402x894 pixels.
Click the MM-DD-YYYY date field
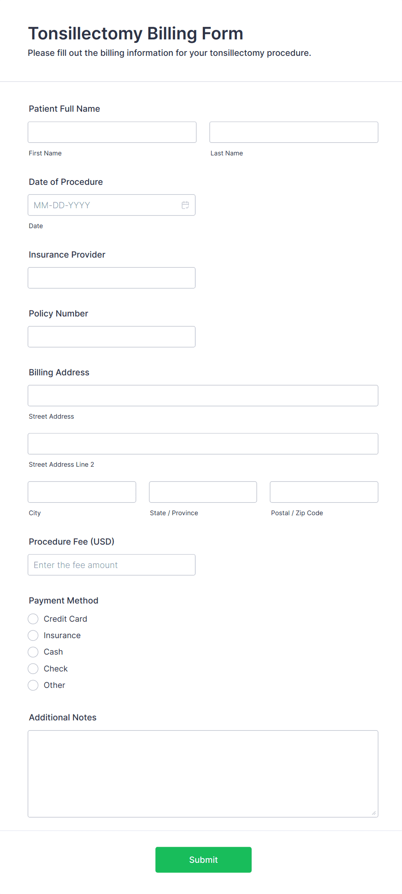(x=112, y=205)
